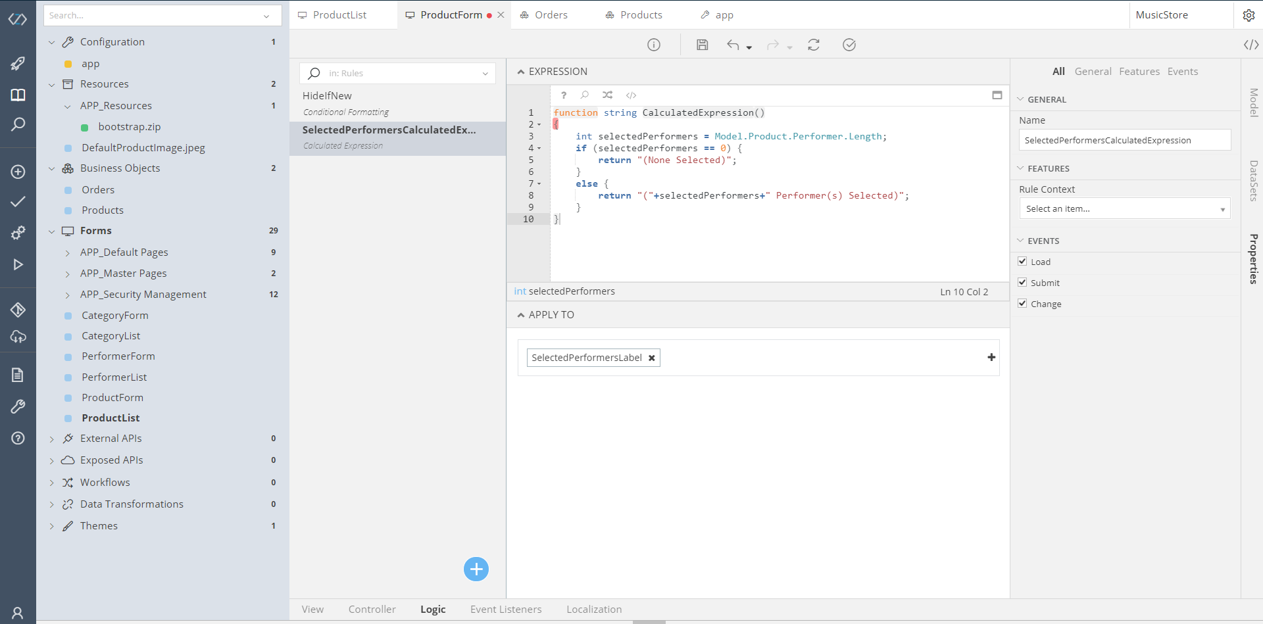The height and width of the screenshot is (624, 1263).
Task: Open the Rule Context dropdown
Action: coord(1124,208)
